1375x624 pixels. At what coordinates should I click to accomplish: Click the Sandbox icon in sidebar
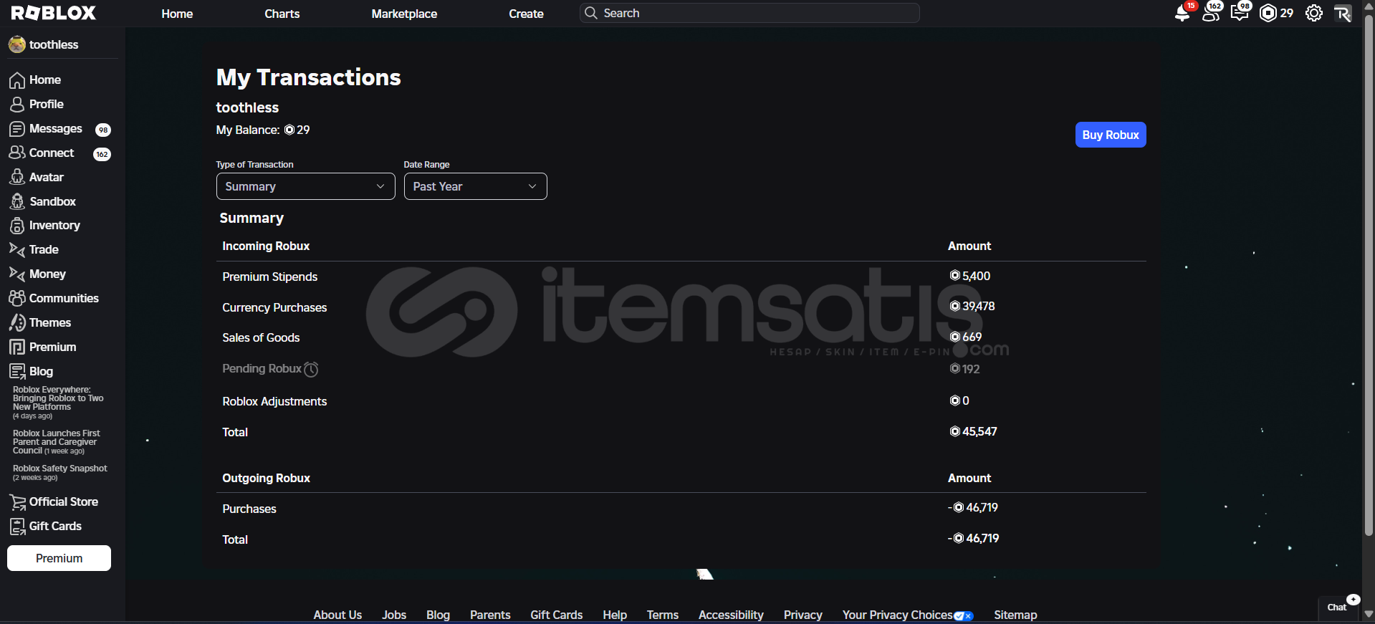click(x=17, y=201)
